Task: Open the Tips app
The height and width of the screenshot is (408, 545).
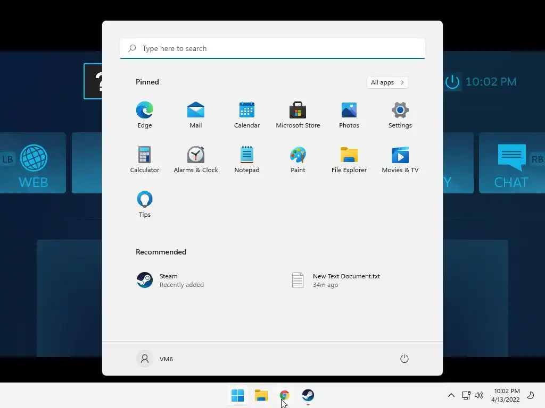Action: point(145,205)
